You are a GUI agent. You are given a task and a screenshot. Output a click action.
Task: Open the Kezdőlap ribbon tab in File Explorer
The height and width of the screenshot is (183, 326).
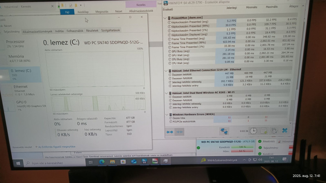[83, 12]
